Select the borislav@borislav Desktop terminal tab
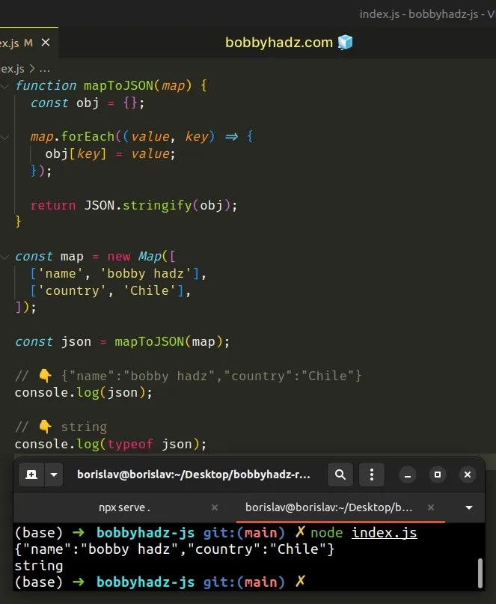This screenshot has width=496, height=604. tap(329, 507)
